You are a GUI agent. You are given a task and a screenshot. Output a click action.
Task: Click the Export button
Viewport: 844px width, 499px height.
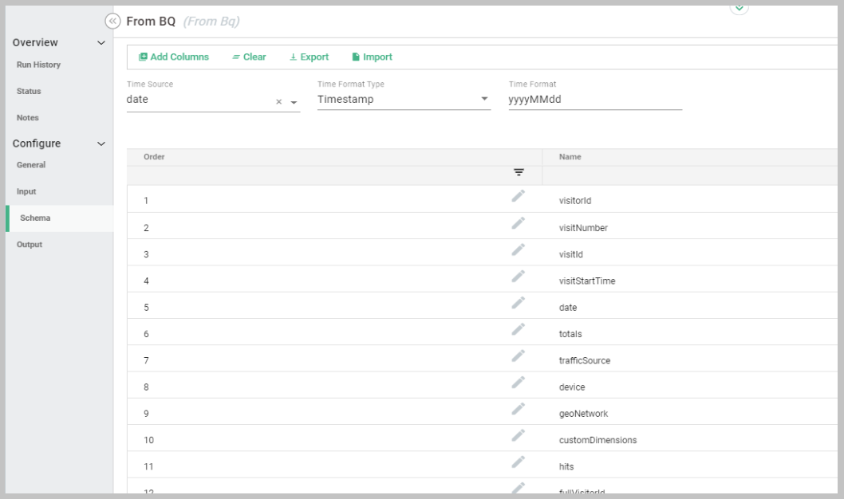click(309, 57)
